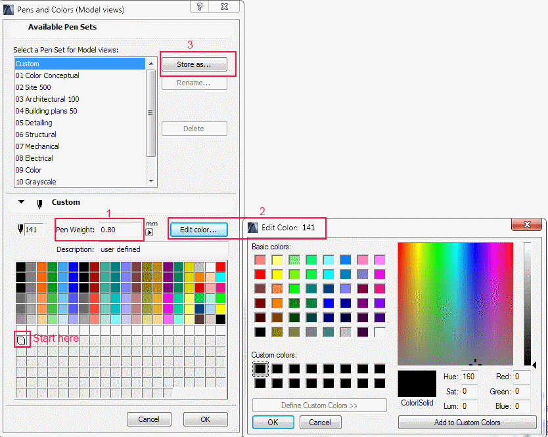Image resolution: width=548 pixels, height=437 pixels.
Task: Select the black-outlined pen 141 cell in grid
Action: click(x=21, y=340)
